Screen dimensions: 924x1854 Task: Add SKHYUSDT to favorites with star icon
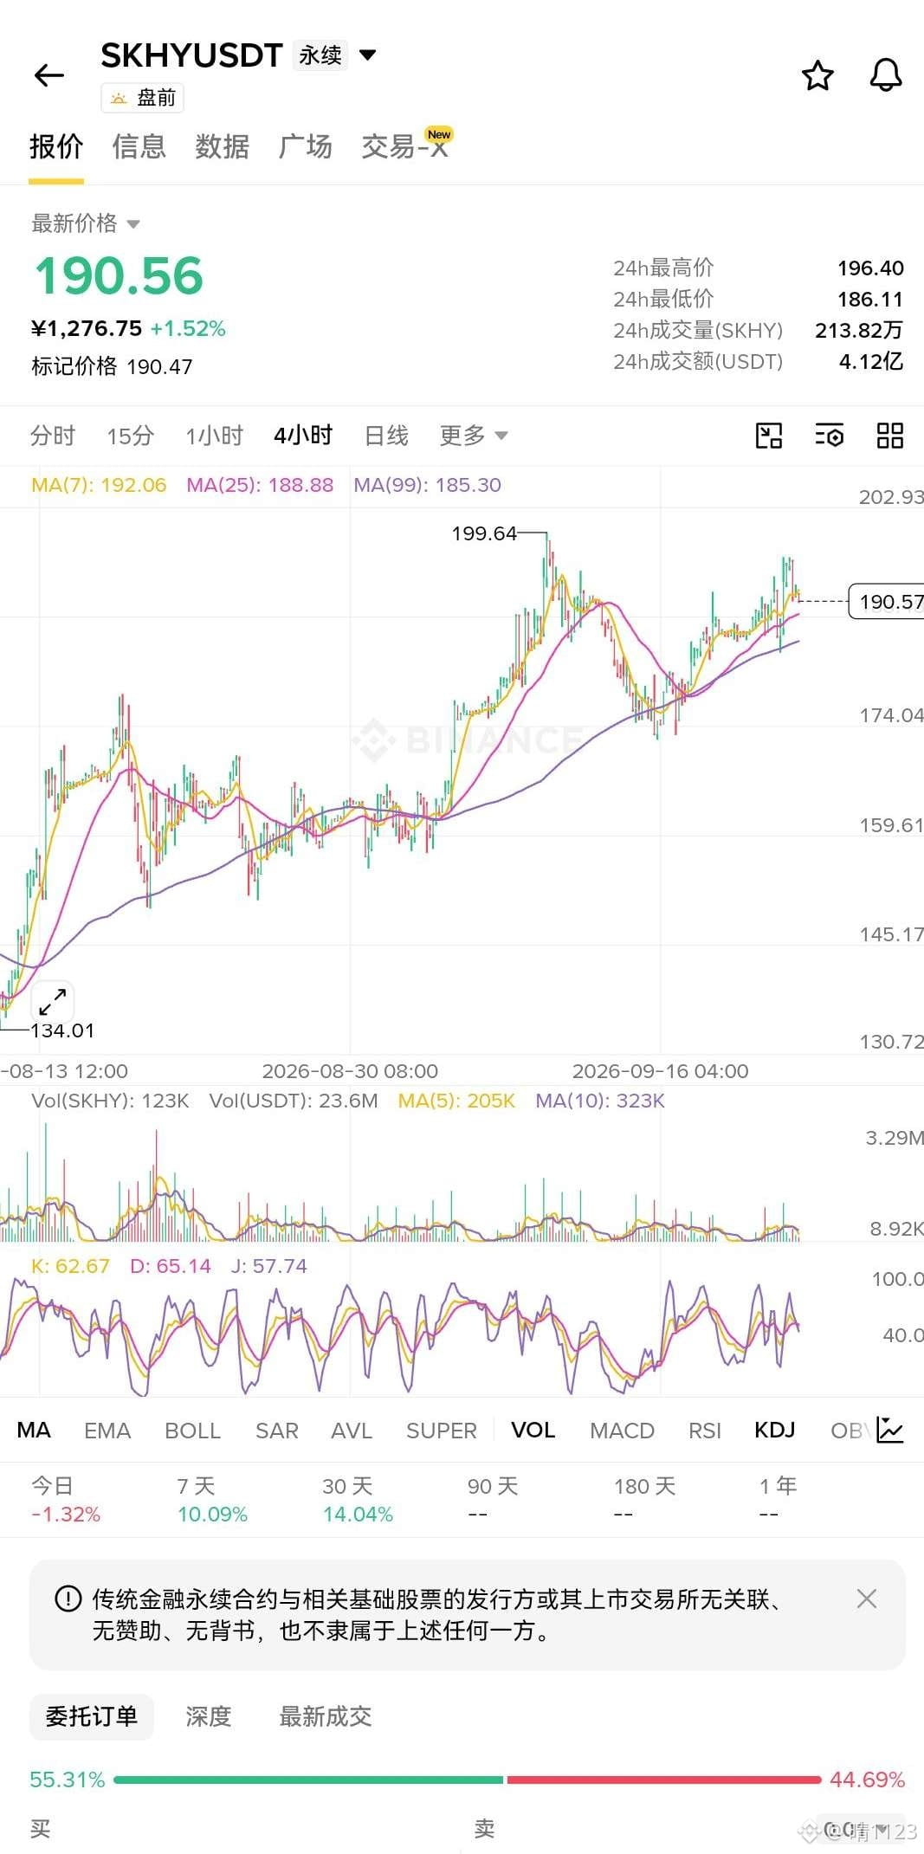tap(817, 76)
